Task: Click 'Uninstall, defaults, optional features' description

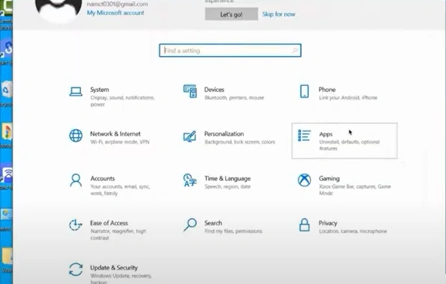Action: click(x=349, y=145)
